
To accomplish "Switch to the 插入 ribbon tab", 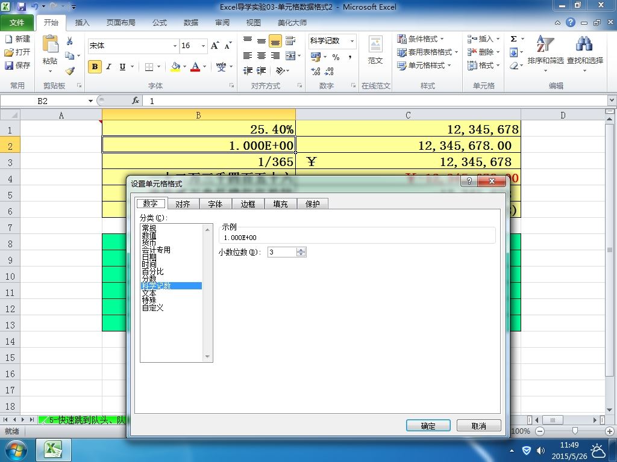I will [82, 23].
